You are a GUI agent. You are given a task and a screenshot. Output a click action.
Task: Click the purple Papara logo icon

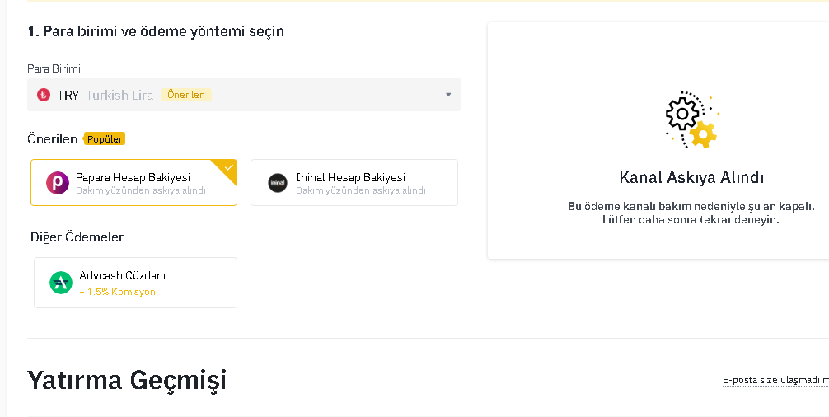pyautogui.click(x=58, y=183)
